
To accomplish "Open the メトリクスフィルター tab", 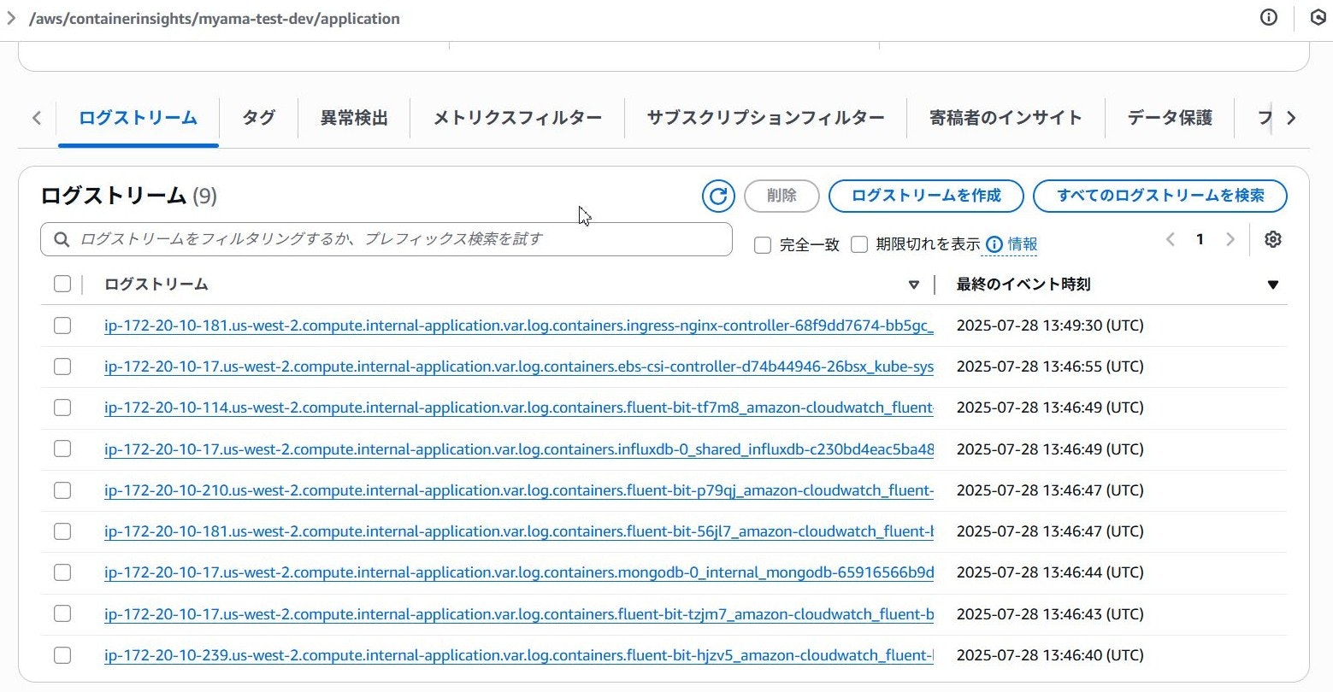I will (516, 118).
